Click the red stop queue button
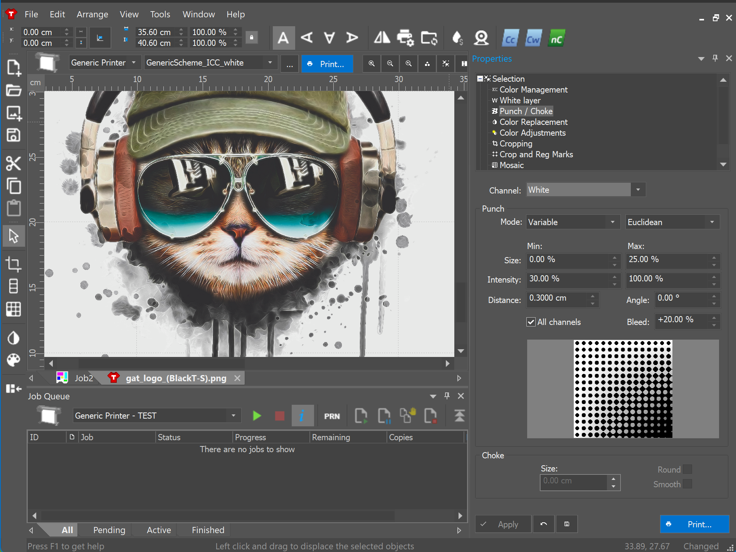 280,416
